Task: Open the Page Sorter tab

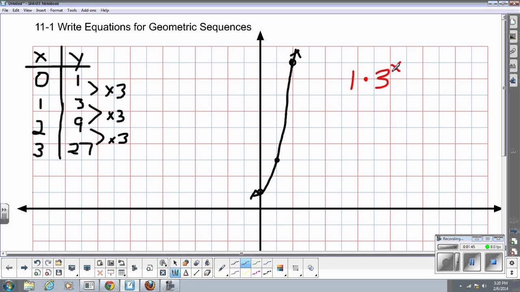Action: [513, 22]
